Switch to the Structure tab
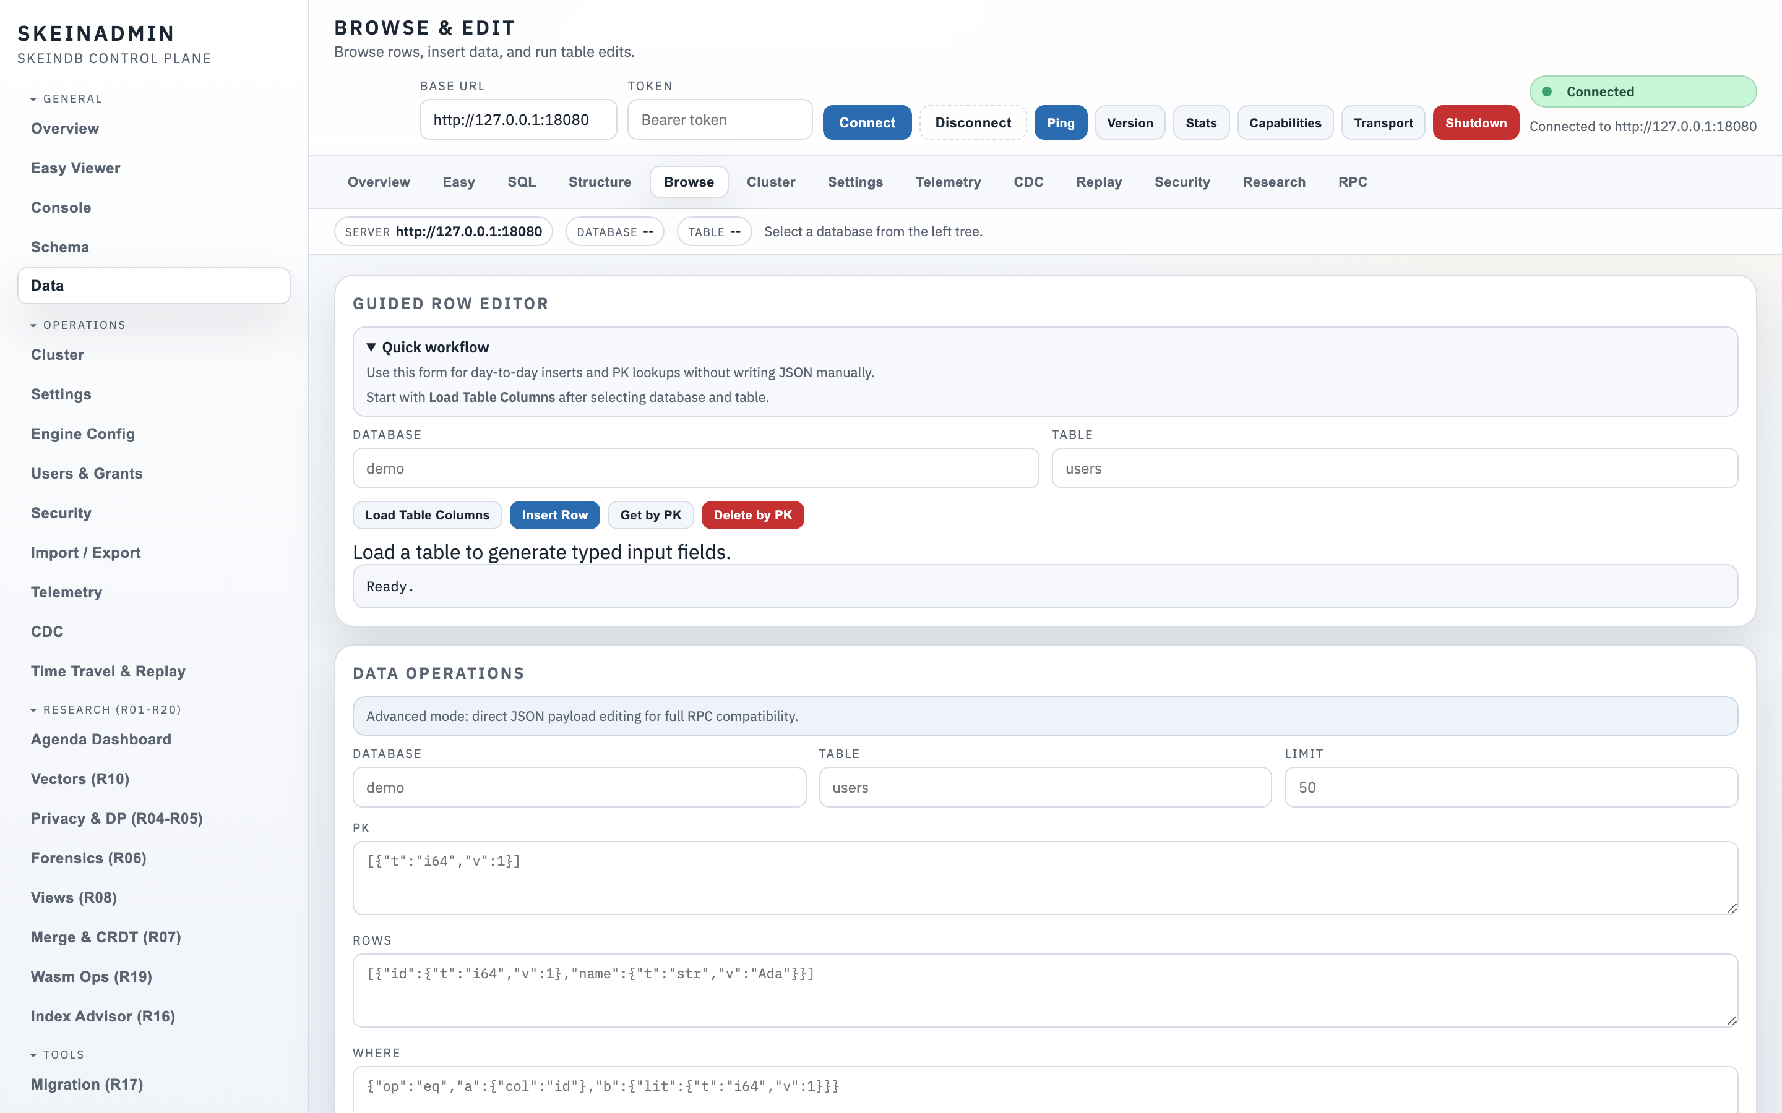1782x1113 pixels. 600,182
